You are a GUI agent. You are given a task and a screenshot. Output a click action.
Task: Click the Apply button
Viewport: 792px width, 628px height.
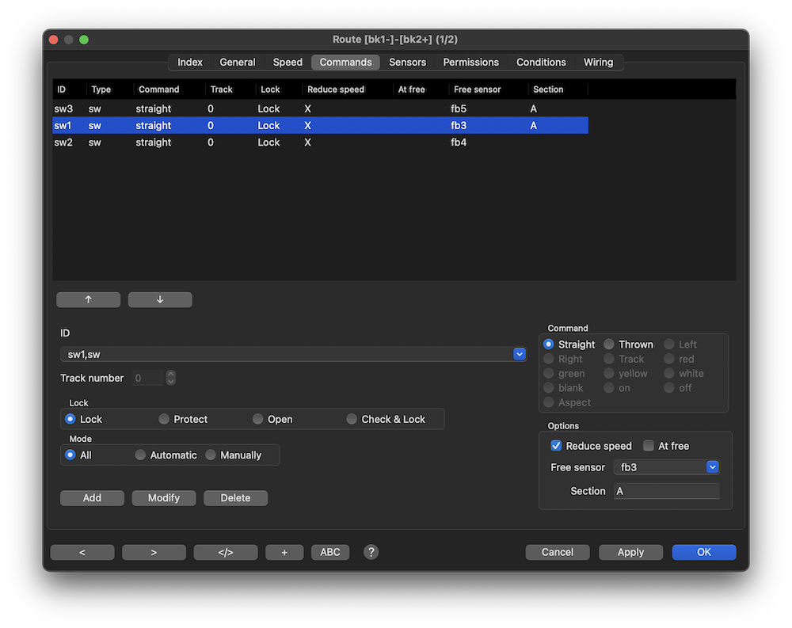630,552
